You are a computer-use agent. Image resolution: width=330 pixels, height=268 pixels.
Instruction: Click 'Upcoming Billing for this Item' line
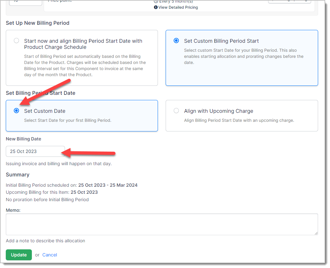[x=52, y=192]
